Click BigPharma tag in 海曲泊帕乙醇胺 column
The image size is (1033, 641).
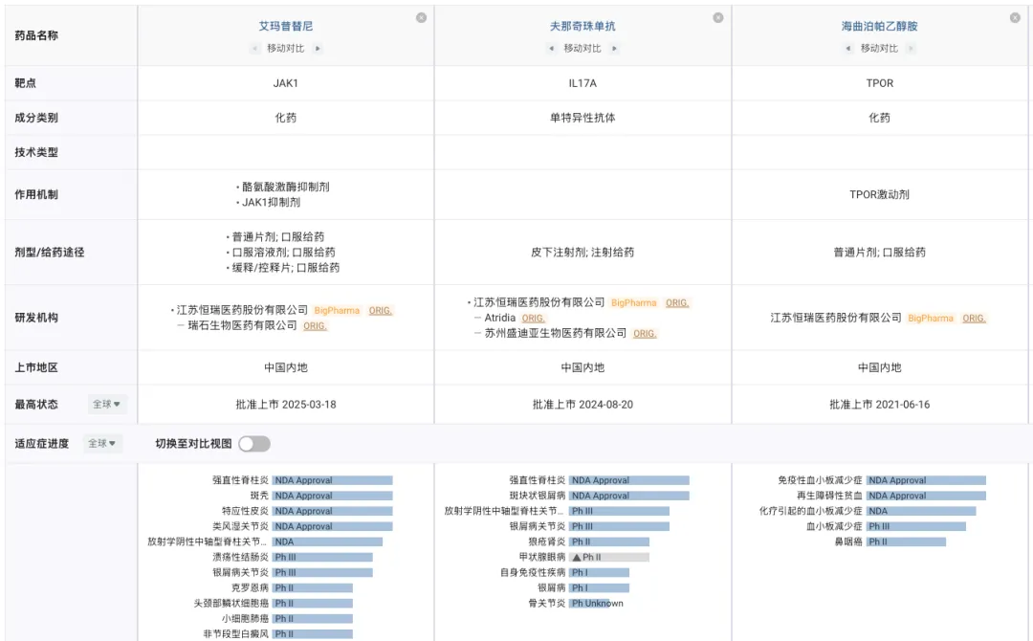tap(931, 318)
